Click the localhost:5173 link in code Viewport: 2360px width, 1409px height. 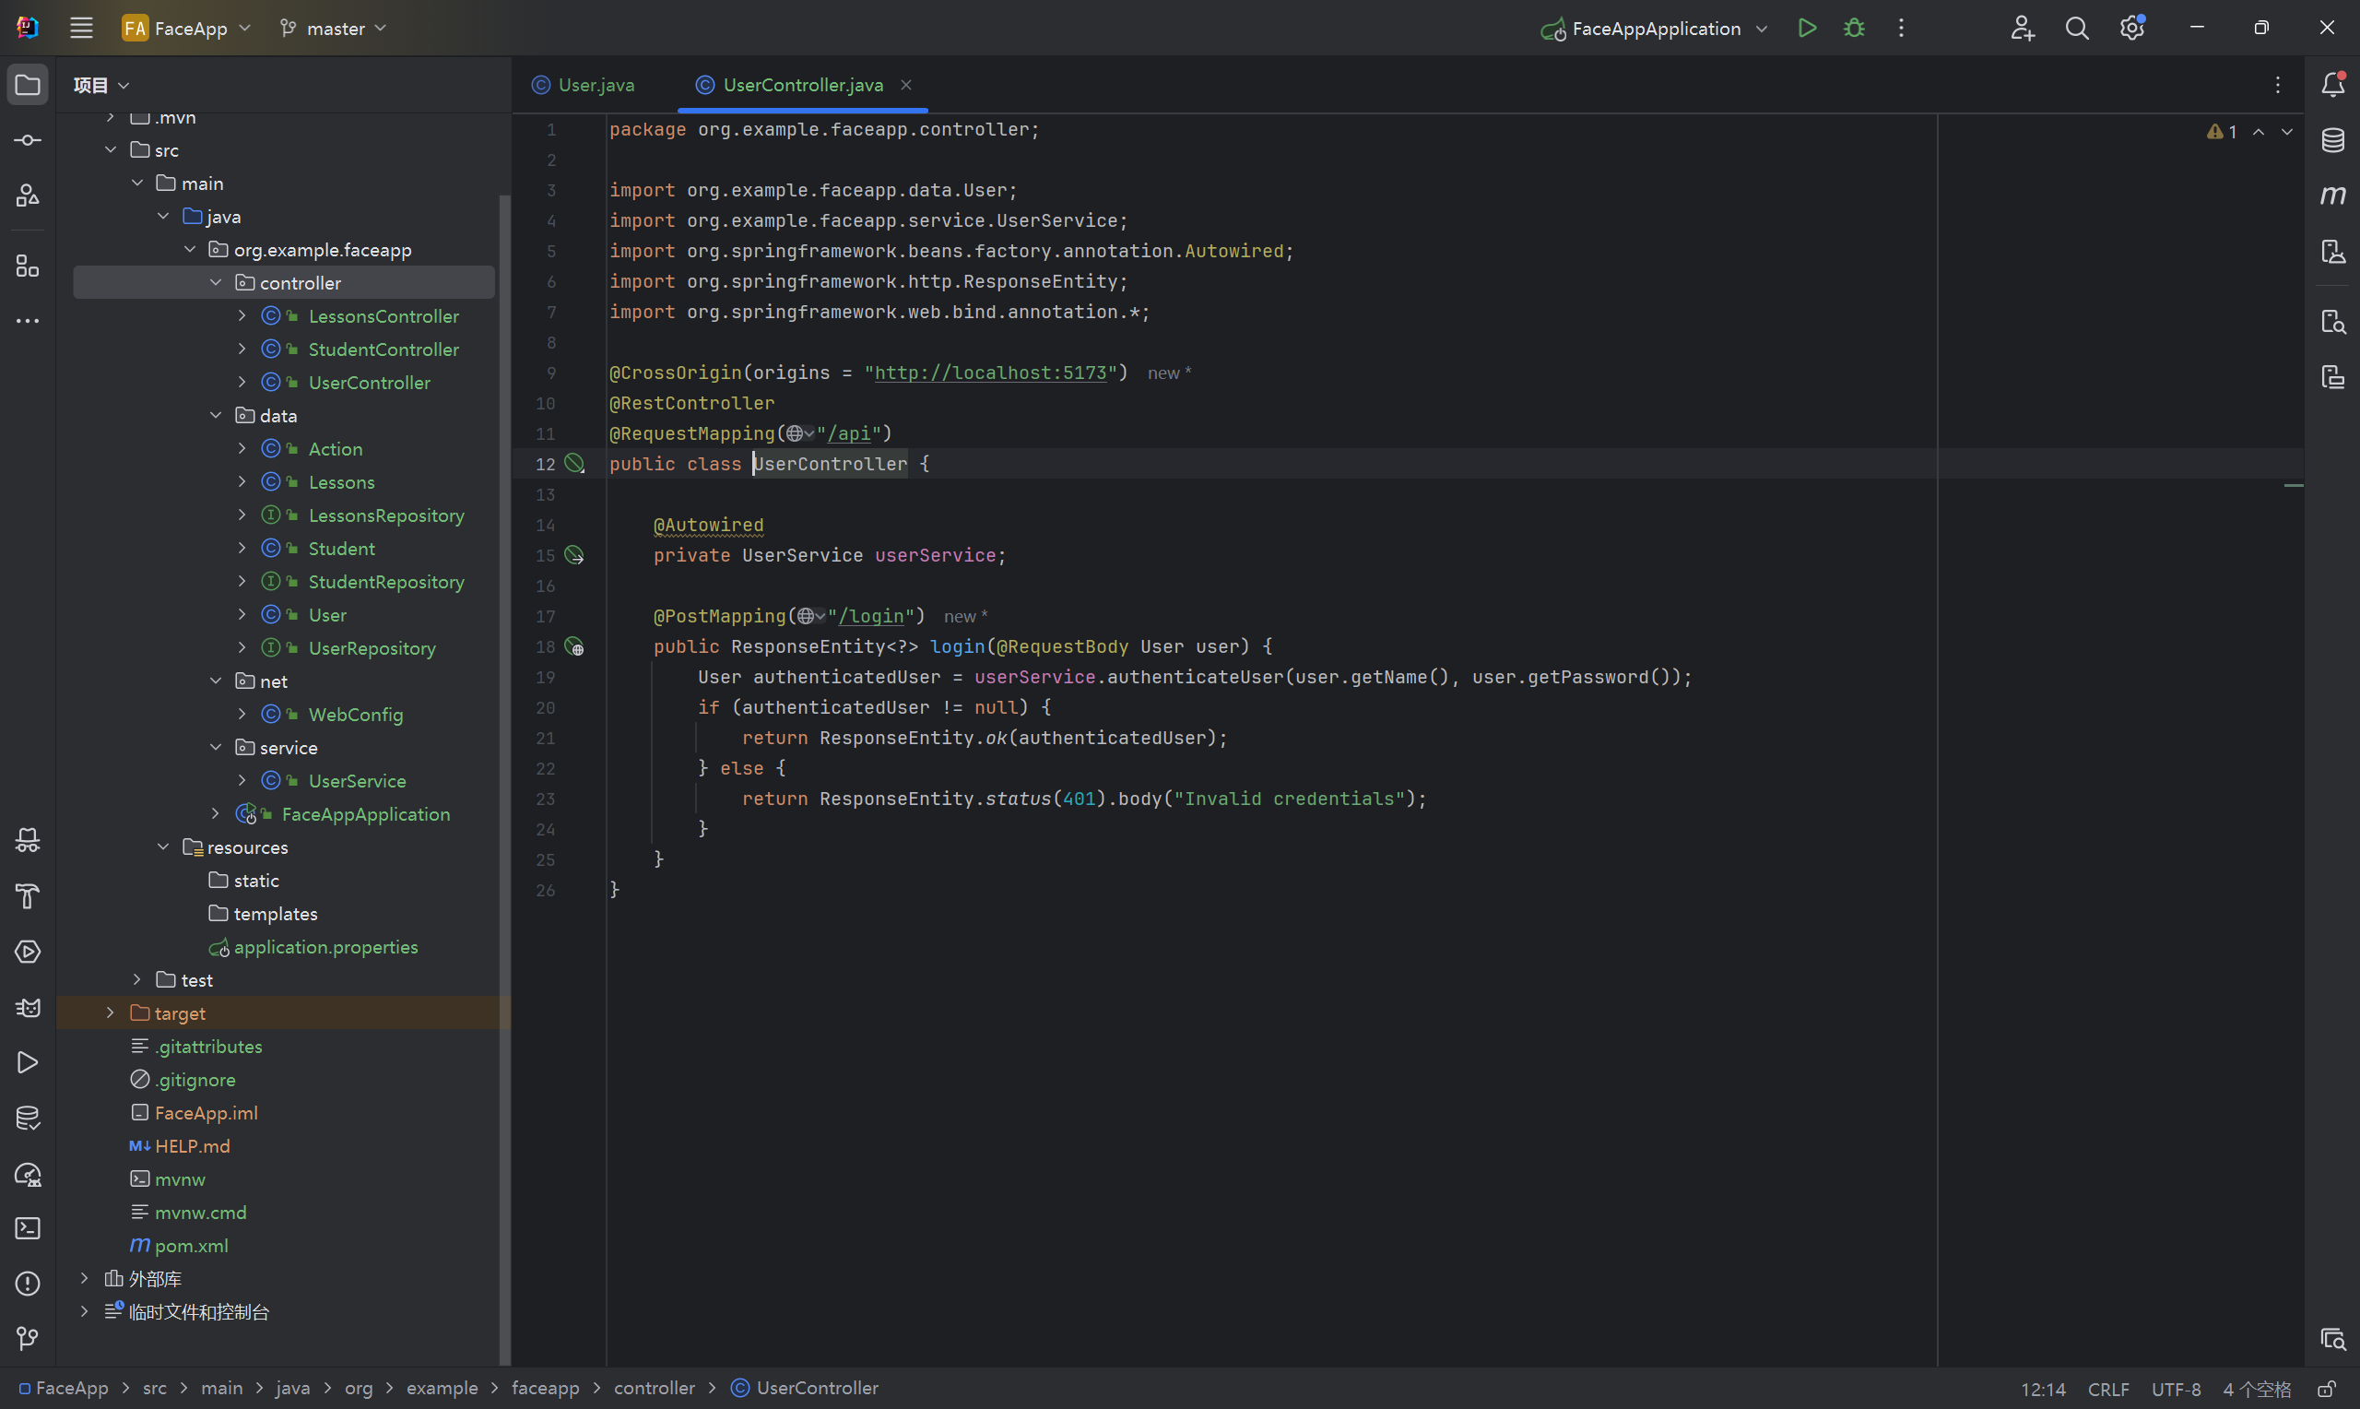[x=990, y=373]
